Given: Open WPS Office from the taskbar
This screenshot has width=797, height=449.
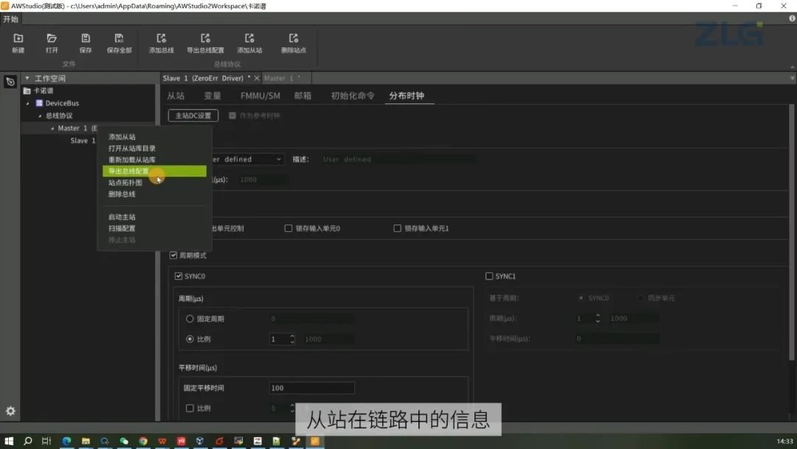Looking at the screenshot, I should 162,441.
